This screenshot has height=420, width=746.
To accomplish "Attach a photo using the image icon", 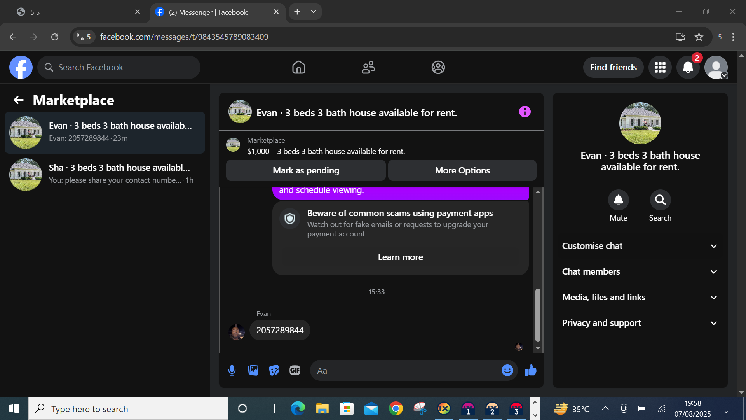I will (253, 370).
